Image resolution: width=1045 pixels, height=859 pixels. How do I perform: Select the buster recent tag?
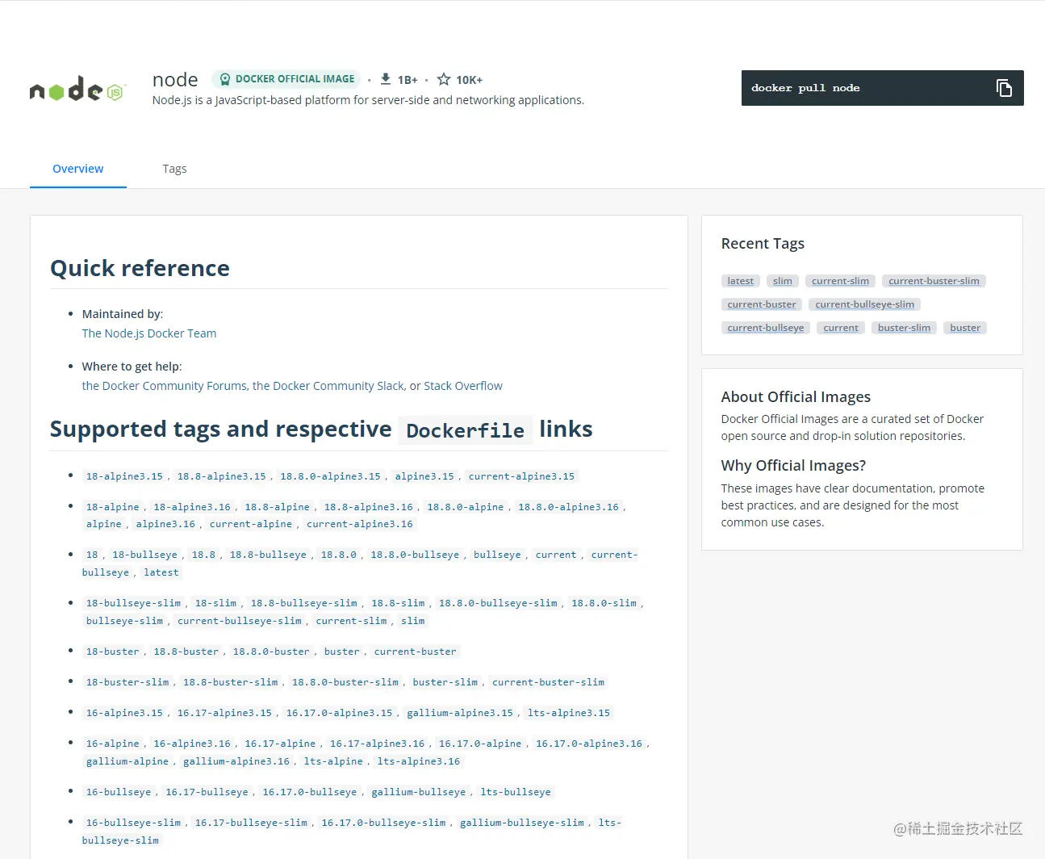pyautogui.click(x=965, y=328)
